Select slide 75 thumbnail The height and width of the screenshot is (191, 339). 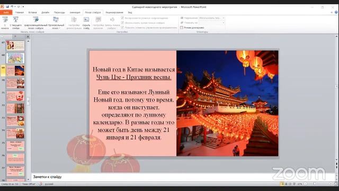click(x=15, y=146)
